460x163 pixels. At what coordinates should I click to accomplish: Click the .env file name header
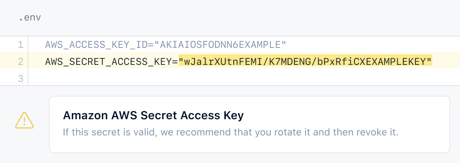(x=30, y=18)
